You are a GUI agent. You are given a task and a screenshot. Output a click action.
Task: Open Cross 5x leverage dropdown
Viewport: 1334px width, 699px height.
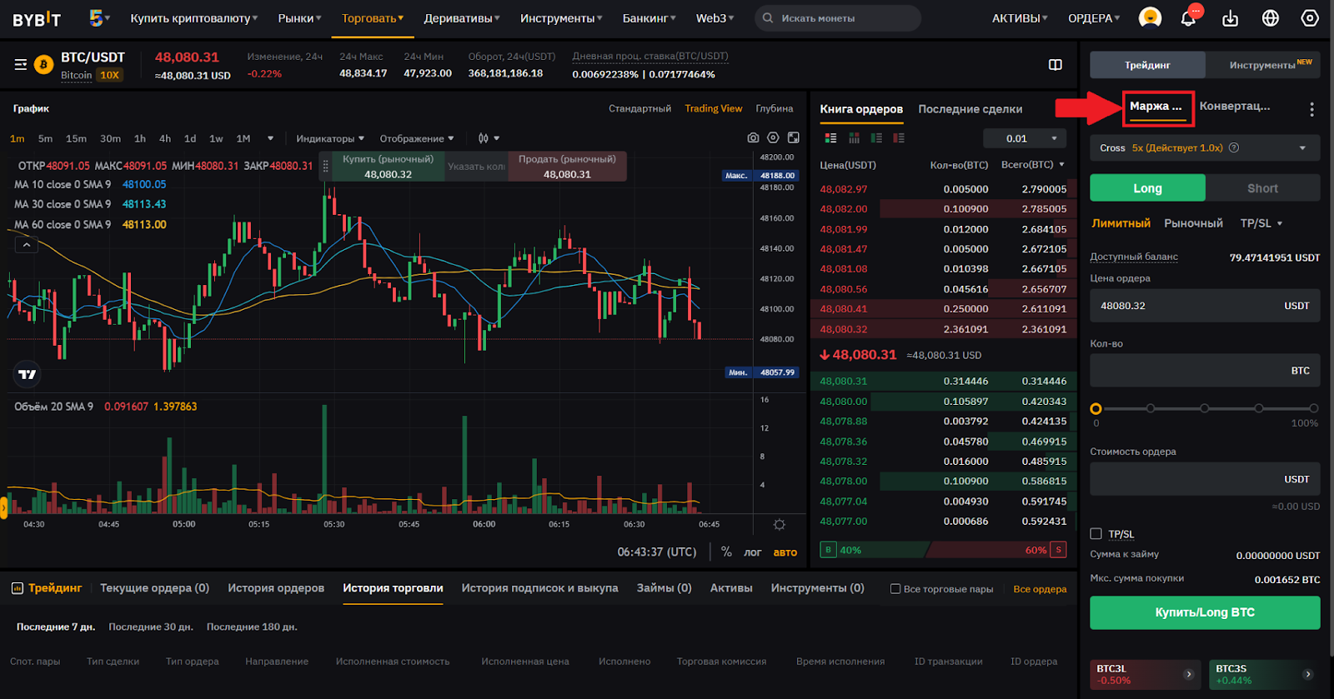tap(1205, 147)
